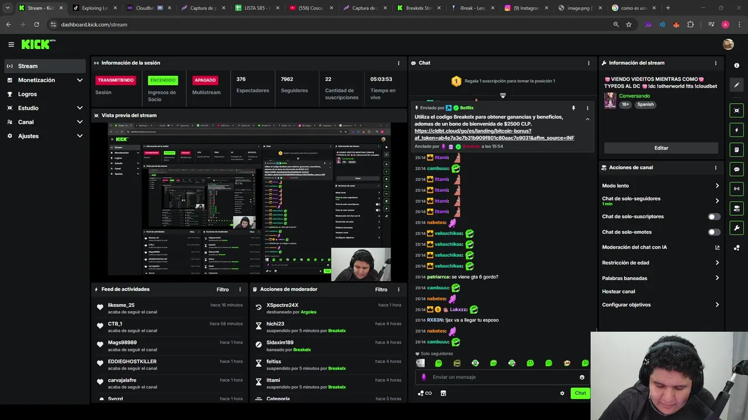Open Filtro in Feed de actividades
748x420 pixels.
pos(223,289)
